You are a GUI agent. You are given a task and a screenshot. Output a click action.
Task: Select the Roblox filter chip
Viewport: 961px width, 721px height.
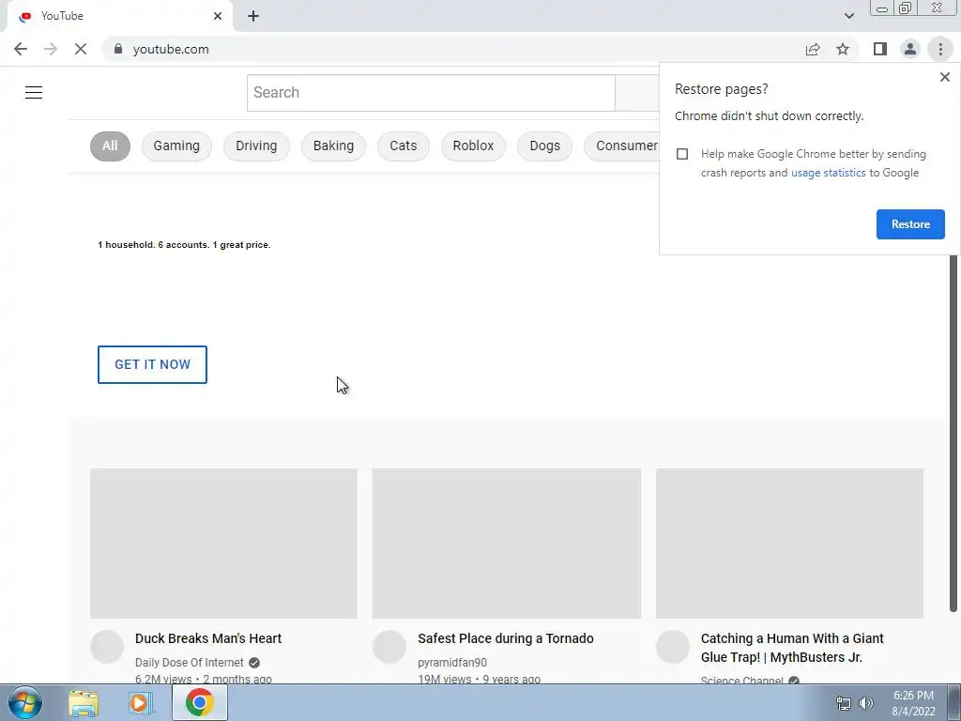[473, 146]
